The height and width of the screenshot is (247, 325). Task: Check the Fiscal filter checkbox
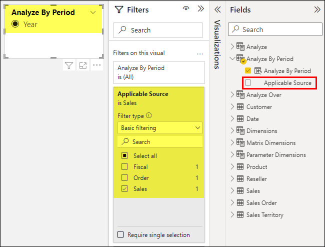tap(124, 167)
